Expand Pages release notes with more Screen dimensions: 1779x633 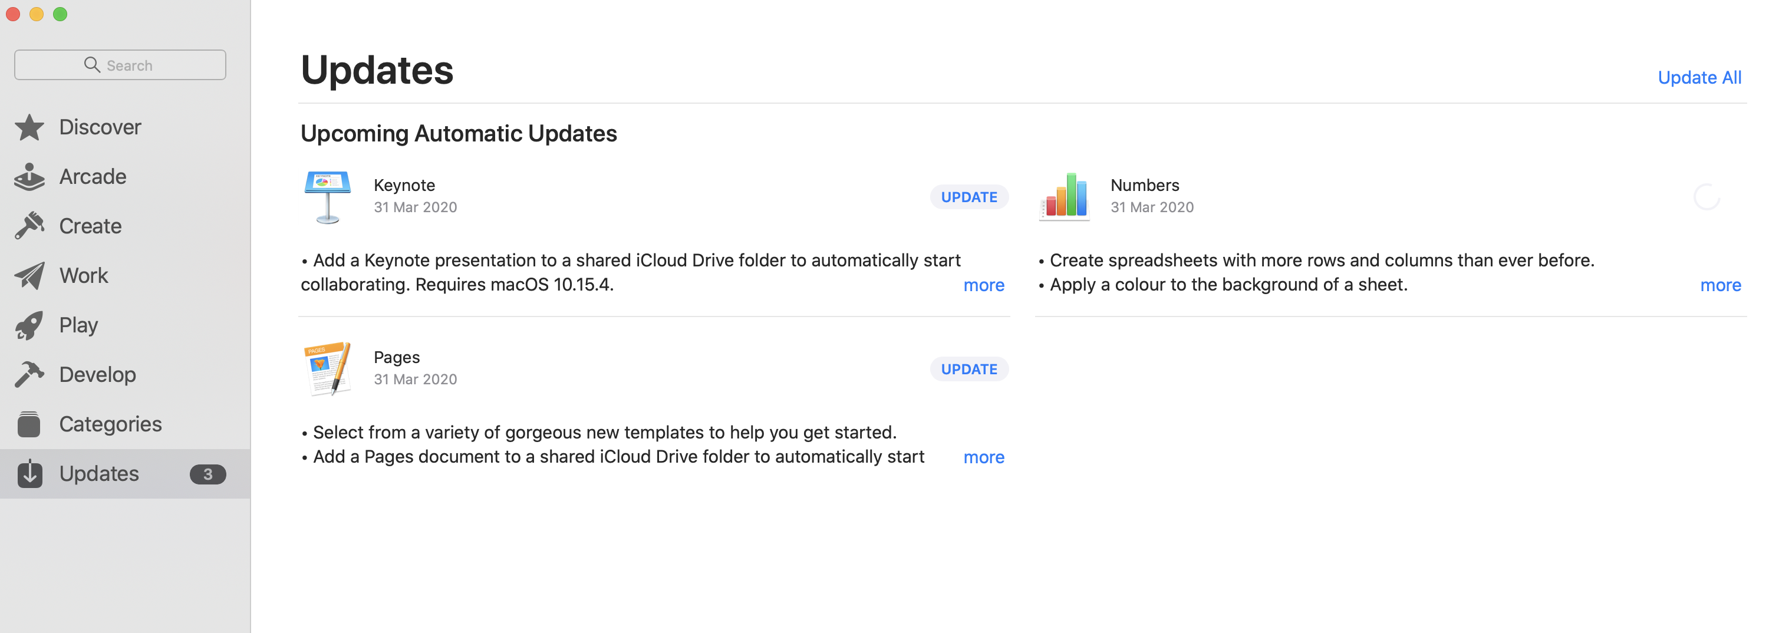pyautogui.click(x=983, y=457)
